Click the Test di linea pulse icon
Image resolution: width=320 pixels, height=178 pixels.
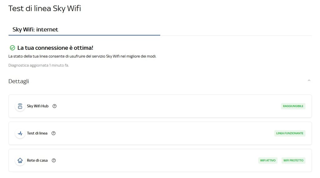pyautogui.click(x=20, y=134)
